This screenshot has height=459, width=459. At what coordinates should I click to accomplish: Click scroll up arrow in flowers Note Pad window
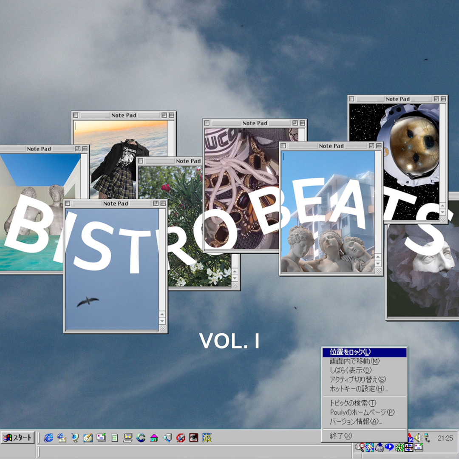pos(235,271)
